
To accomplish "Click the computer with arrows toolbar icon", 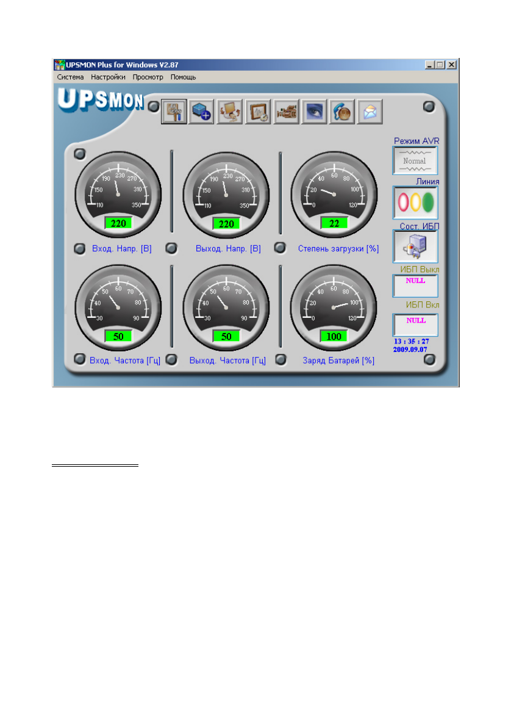I will point(230,112).
